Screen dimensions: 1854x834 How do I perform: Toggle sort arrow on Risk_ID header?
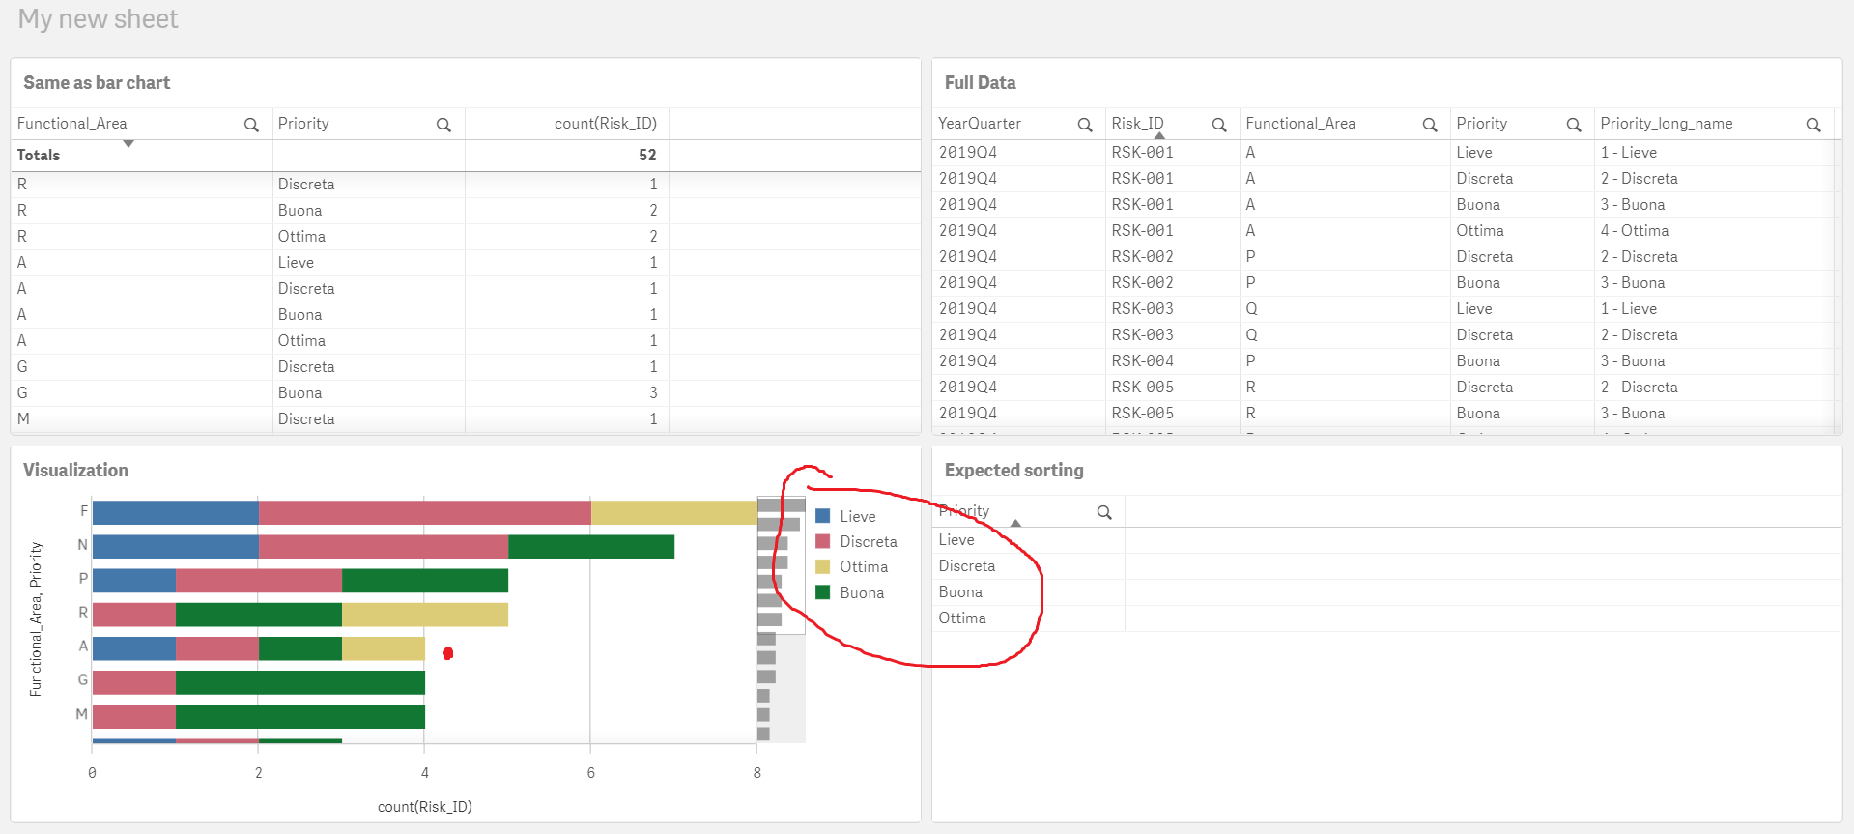[x=1159, y=136]
